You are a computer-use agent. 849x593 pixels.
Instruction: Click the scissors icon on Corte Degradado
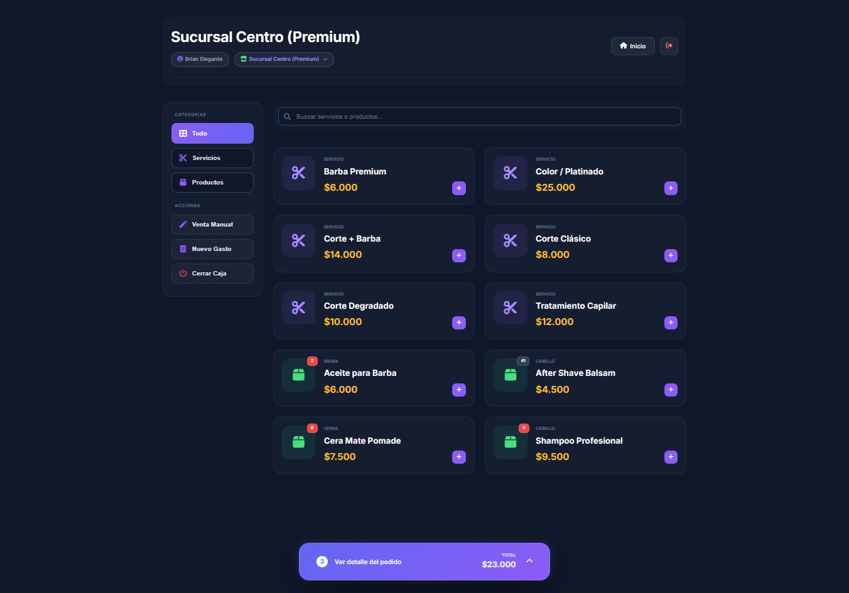tap(298, 307)
